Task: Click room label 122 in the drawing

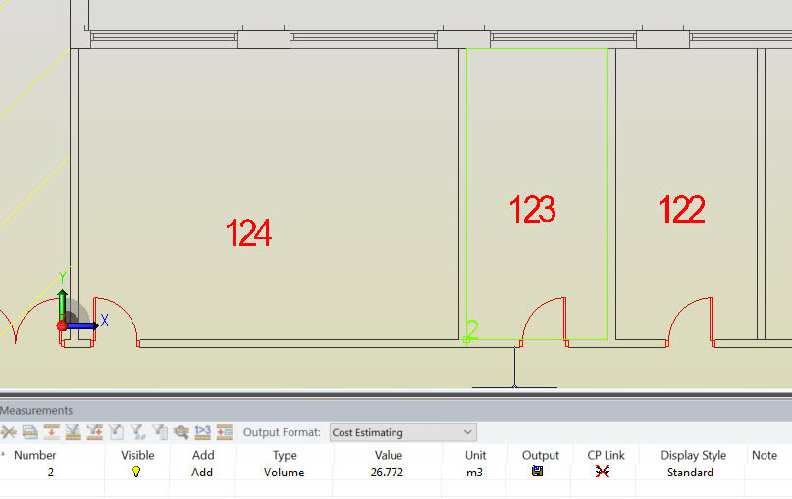Action: (682, 210)
